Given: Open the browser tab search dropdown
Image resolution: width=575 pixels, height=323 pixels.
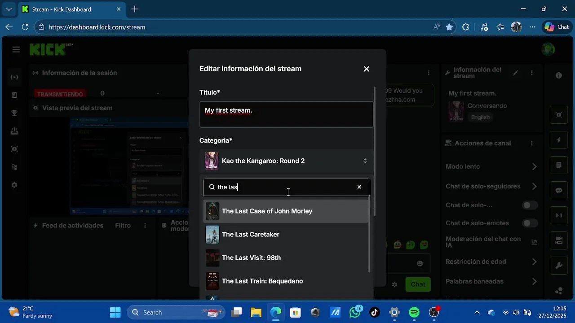Looking at the screenshot, I should point(9,9).
